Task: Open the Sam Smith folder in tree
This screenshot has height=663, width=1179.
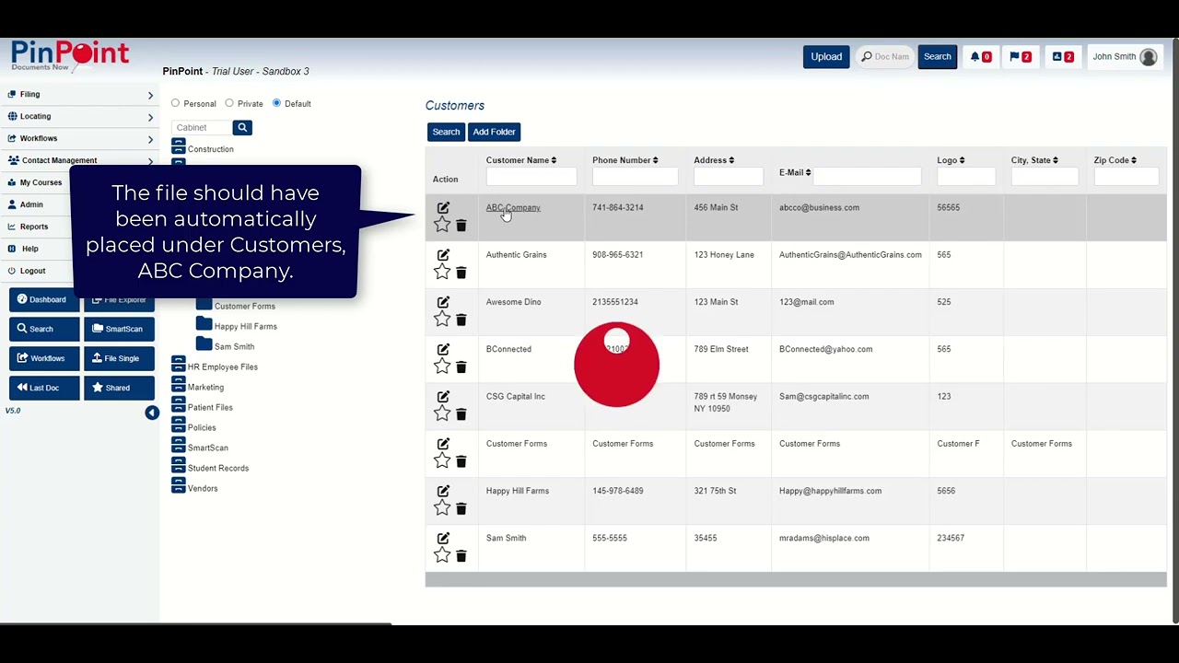Action: (x=226, y=346)
